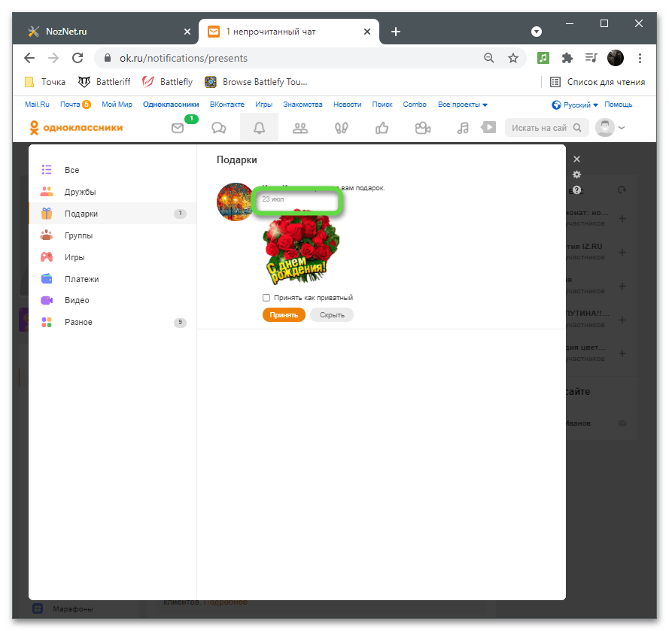
Task: Open the discussions speech bubbles icon
Action: [218, 128]
